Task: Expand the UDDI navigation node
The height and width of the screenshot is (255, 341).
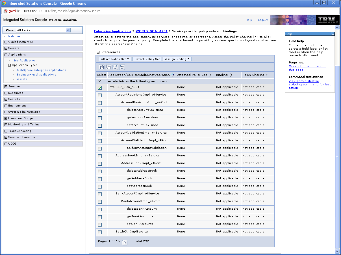Action: click(6, 144)
